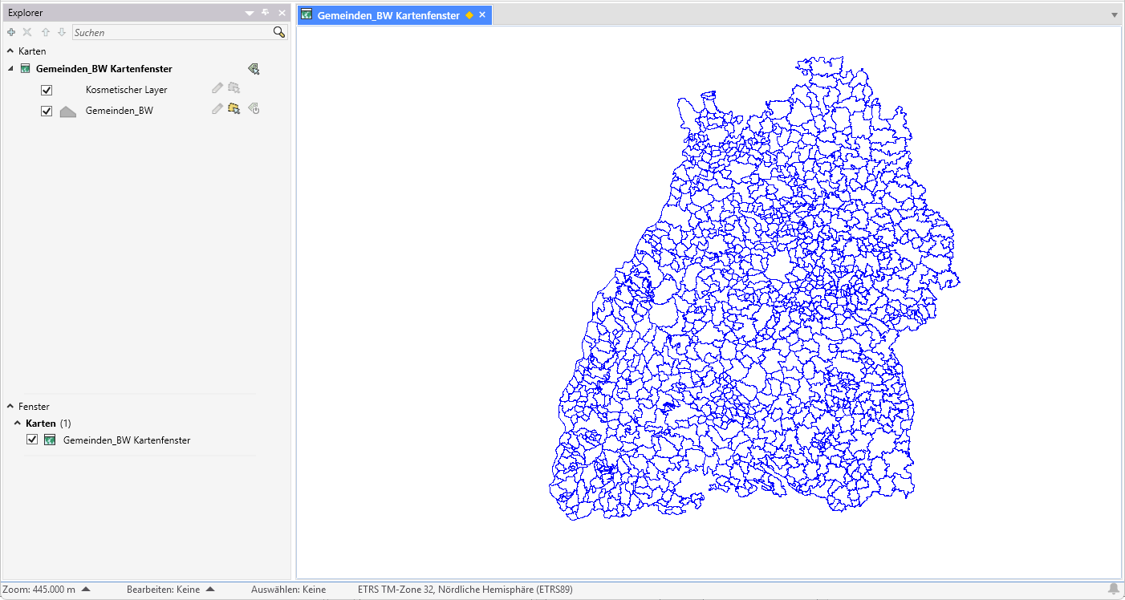The image size is (1125, 600).
Task: Open the Bearbeiten: Keine dropdown arrow
Action: tap(210, 590)
